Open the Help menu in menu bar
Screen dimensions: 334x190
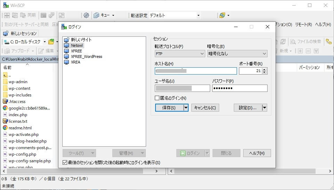(323, 25)
